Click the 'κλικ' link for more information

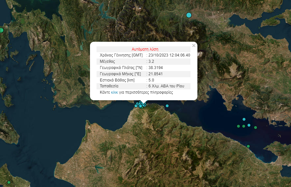[x=114, y=92]
